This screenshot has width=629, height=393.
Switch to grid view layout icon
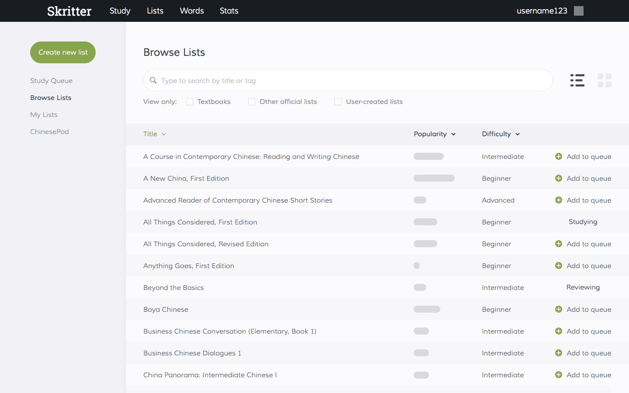(x=605, y=80)
